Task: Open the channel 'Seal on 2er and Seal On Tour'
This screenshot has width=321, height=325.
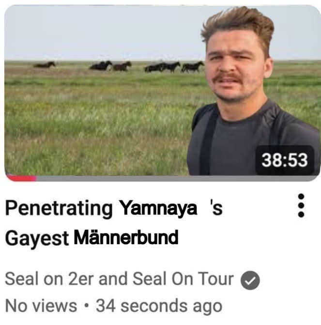Action: [119, 279]
